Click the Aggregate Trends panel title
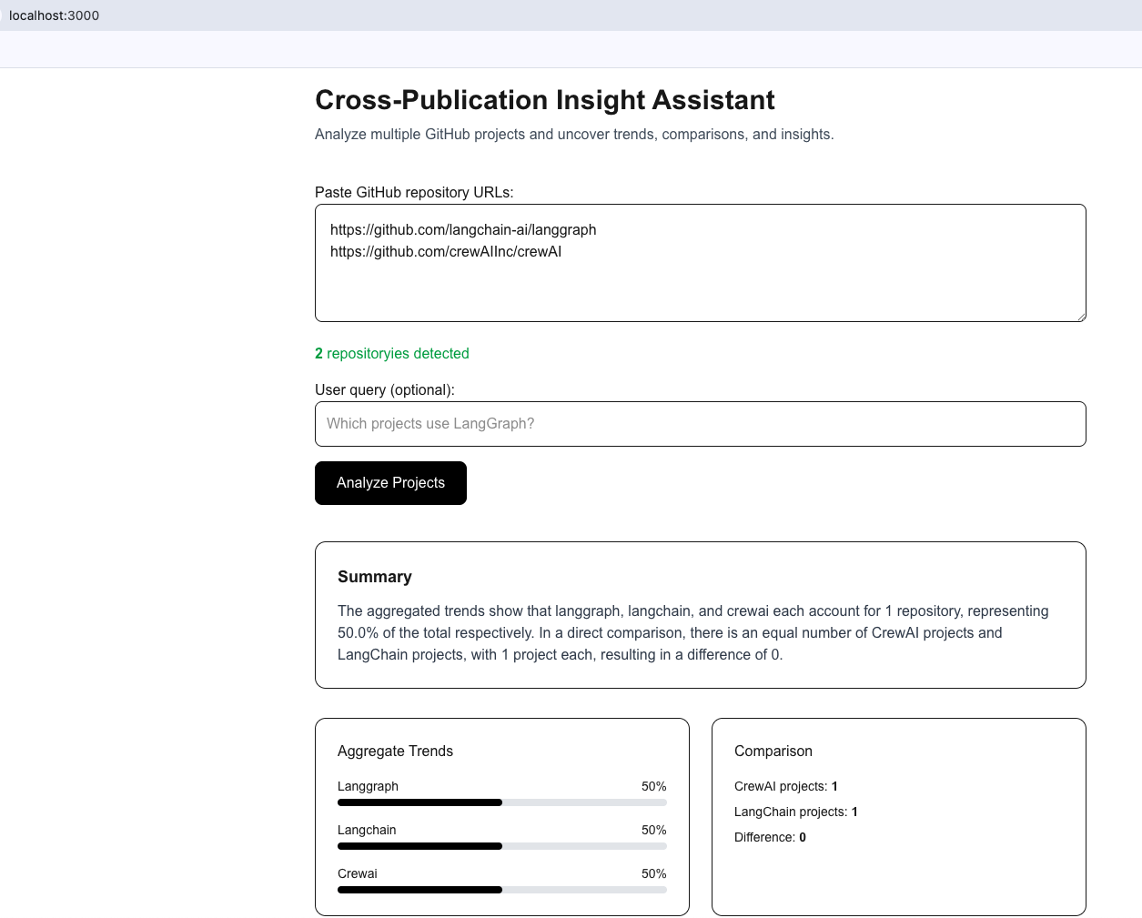 click(x=395, y=752)
